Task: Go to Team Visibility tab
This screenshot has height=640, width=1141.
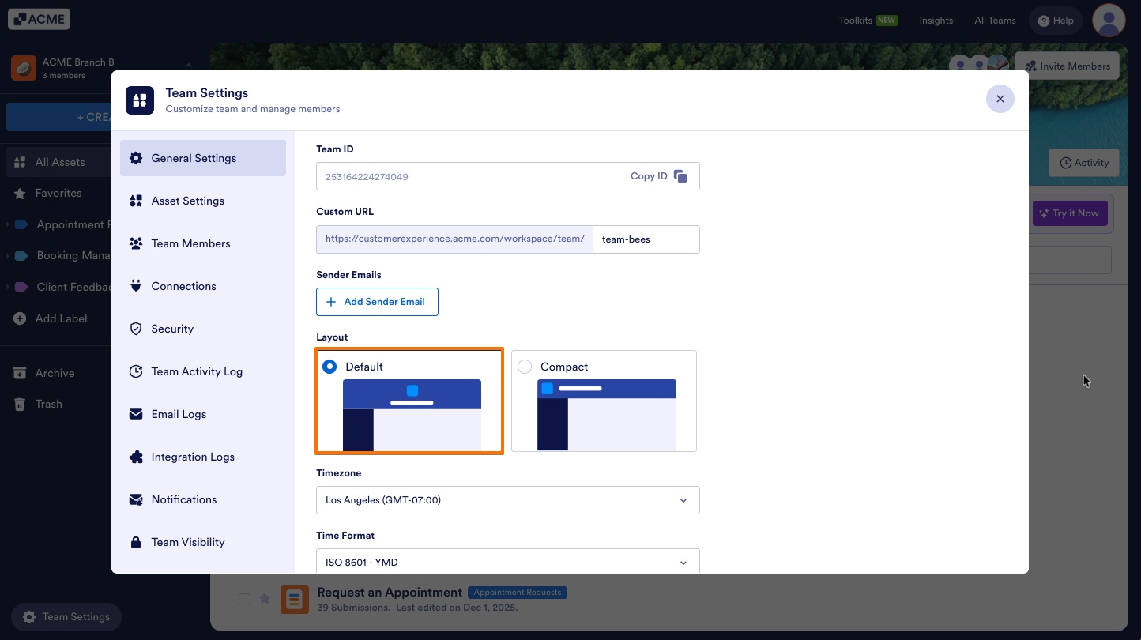Action: tap(203, 542)
